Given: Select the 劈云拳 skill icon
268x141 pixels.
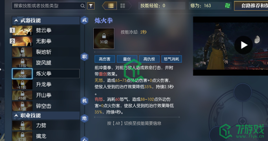Looking at the screenshot, I should 22,30.
